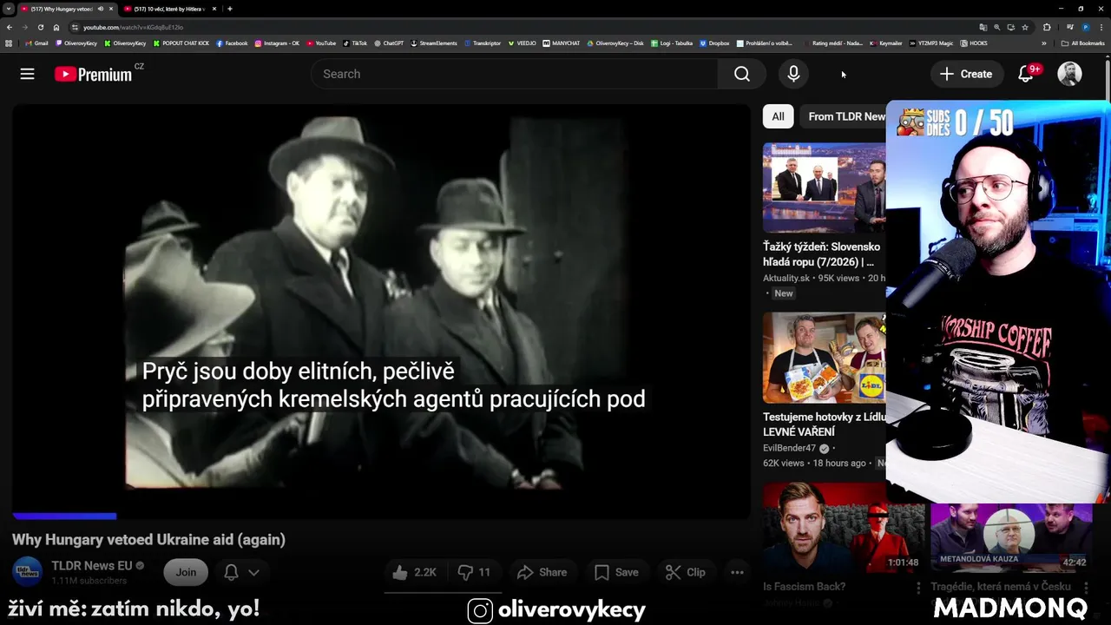The image size is (1111, 625).
Task: Open the apps grid in bookmarks bar
Action: pos(9,43)
